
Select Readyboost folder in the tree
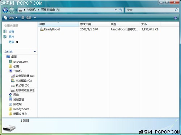tap(21, 109)
